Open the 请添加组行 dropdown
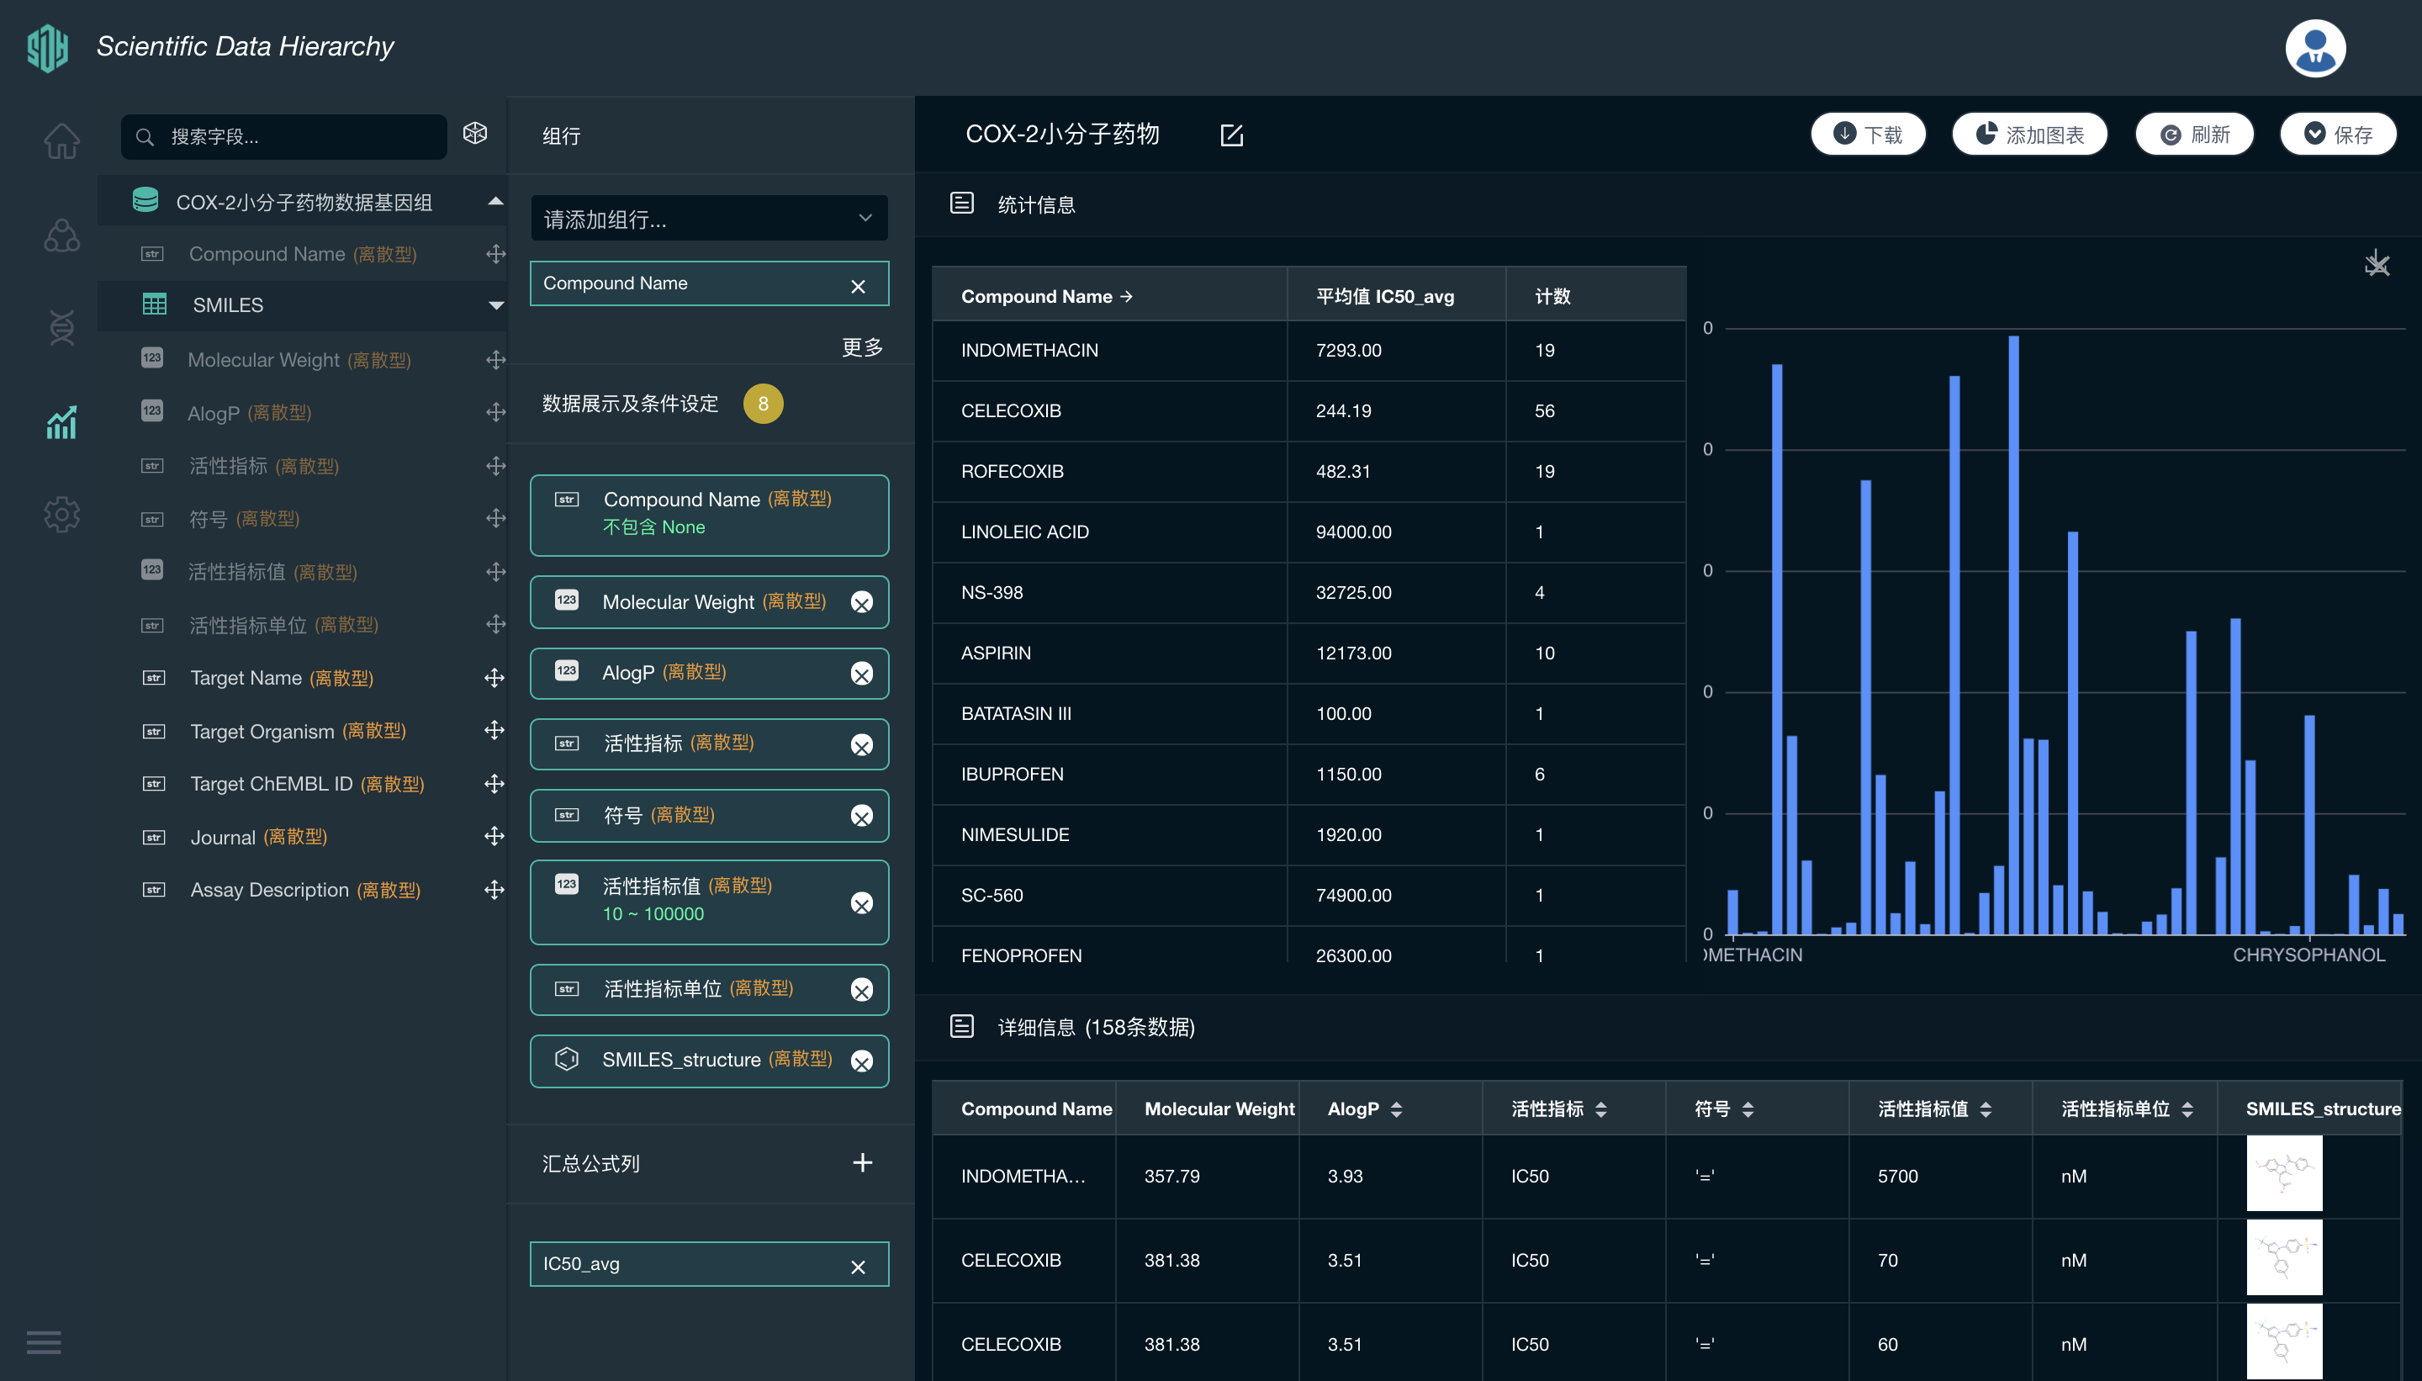2422x1381 pixels. tap(709, 220)
